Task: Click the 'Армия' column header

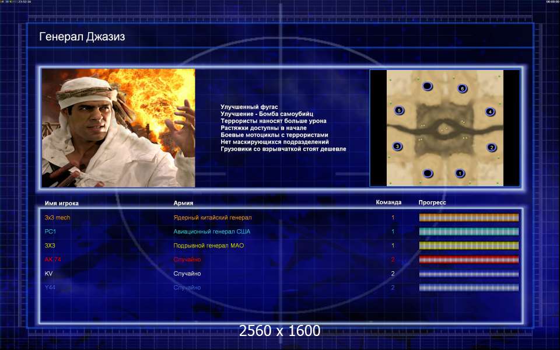Action: (183, 203)
